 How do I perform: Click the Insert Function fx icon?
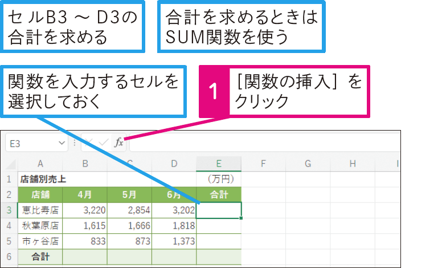[119, 142]
